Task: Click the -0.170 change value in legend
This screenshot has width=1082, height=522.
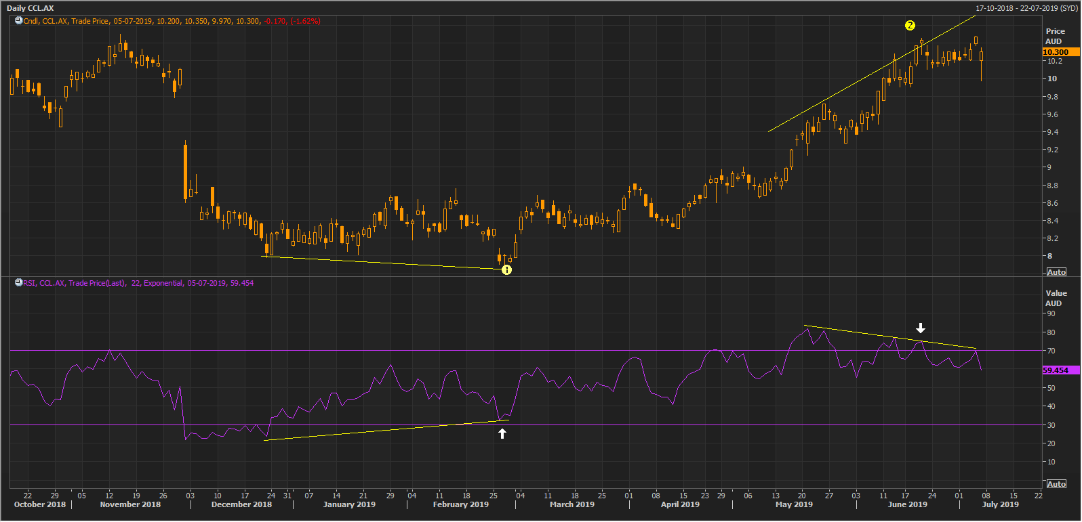Action: pos(275,21)
